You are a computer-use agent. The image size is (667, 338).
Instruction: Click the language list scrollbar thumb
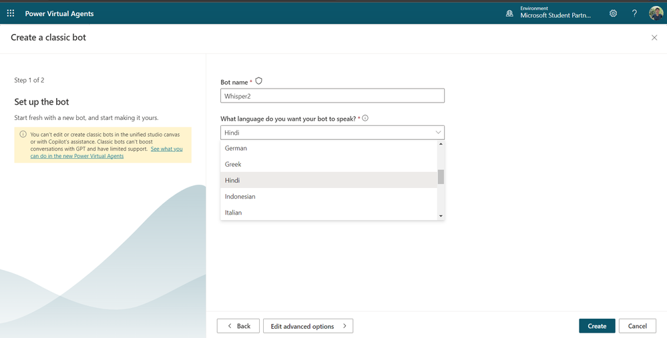tap(441, 177)
